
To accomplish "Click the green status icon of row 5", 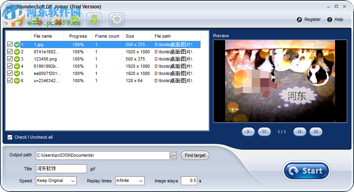I will (17, 73).
